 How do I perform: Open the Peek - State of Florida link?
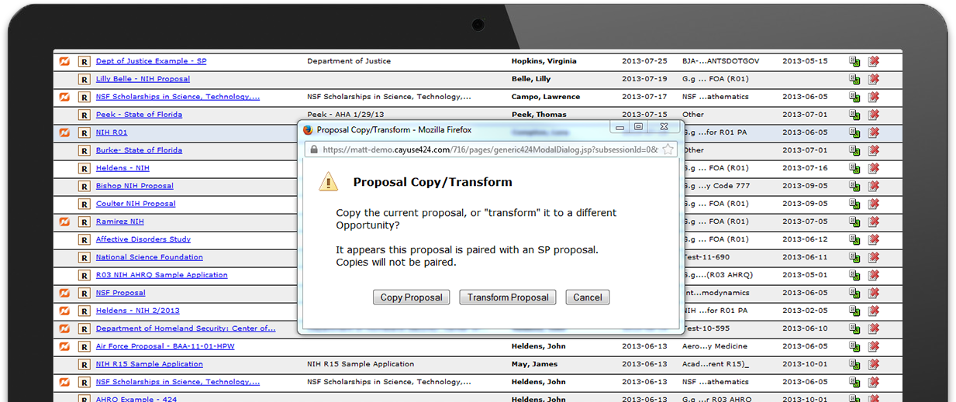click(x=139, y=115)
